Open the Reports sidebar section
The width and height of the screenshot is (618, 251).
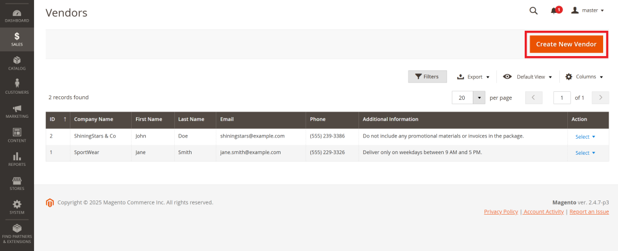[17, 159]
